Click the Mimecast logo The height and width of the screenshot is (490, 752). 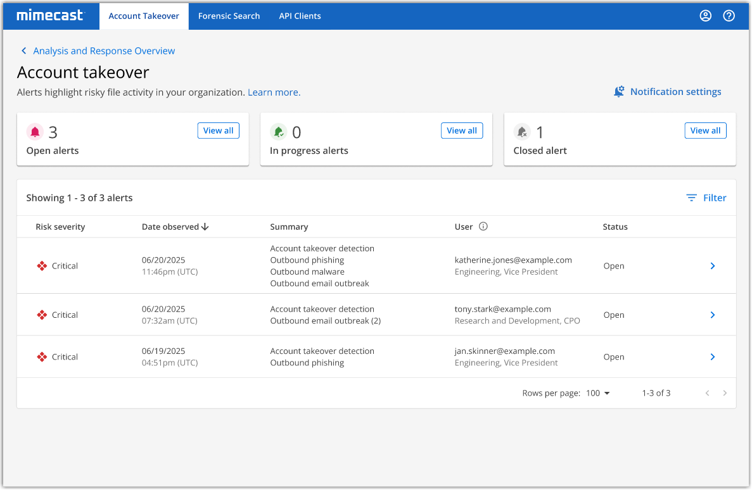[x=50, y=16]
